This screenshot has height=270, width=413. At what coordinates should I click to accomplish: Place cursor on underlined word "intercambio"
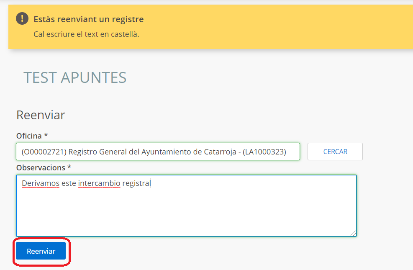point(99,183)
